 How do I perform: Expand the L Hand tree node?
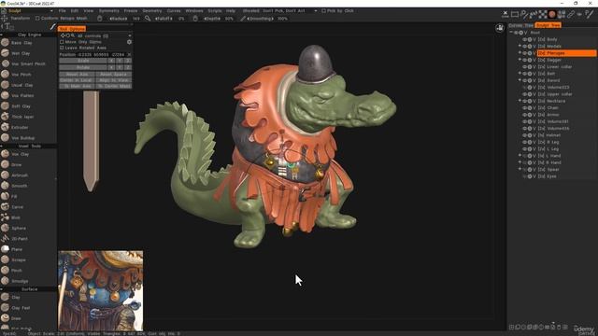520,156
